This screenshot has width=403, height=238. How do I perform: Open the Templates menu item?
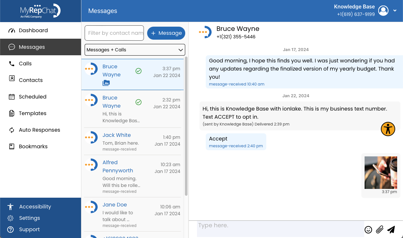coord(40,113)
